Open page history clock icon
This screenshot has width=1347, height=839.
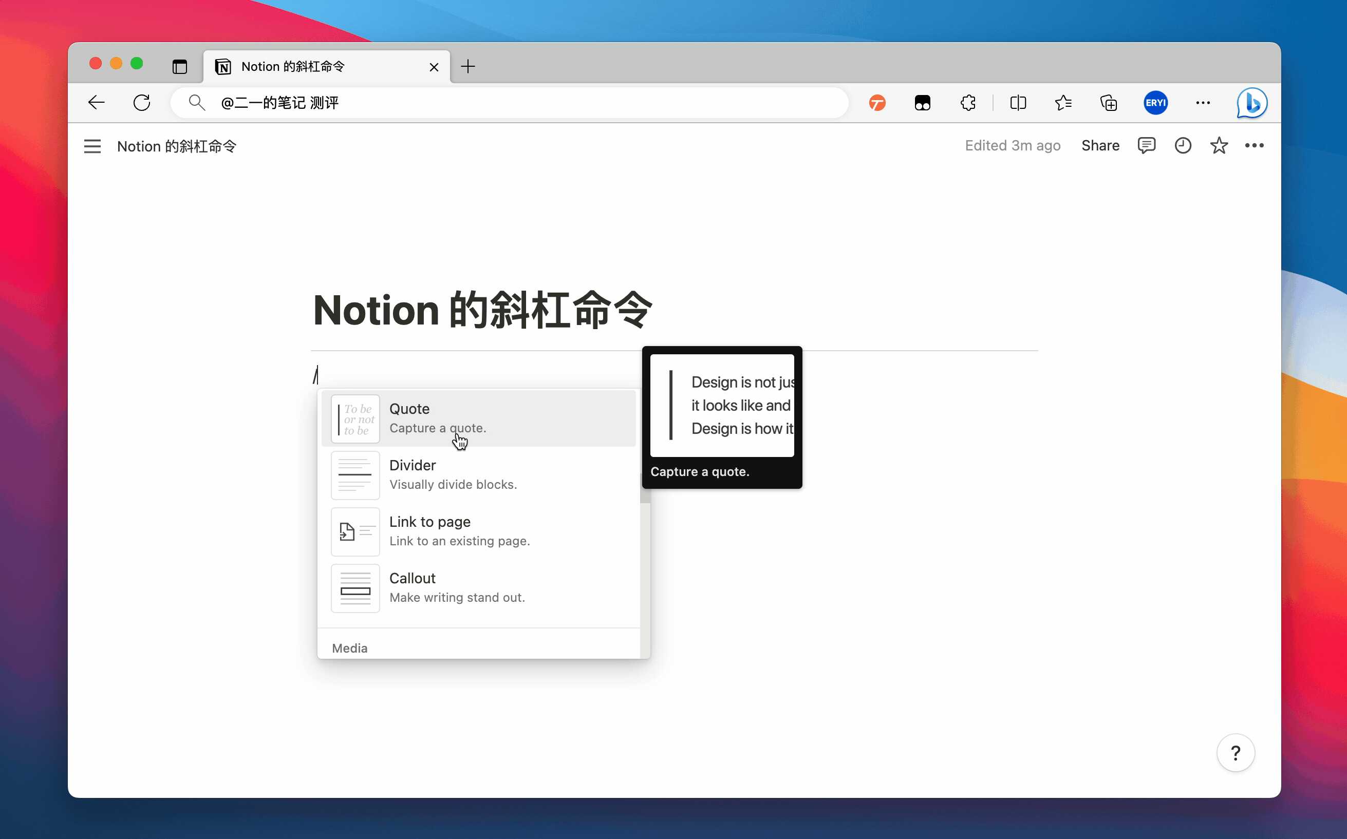click(1183, 145)
